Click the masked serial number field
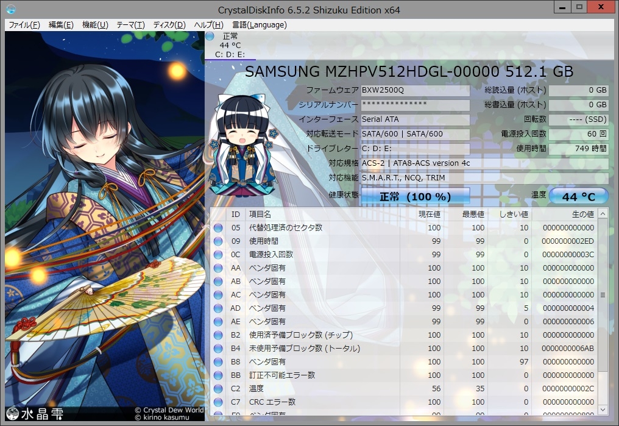The image size is (619, 426). [416, 105]
